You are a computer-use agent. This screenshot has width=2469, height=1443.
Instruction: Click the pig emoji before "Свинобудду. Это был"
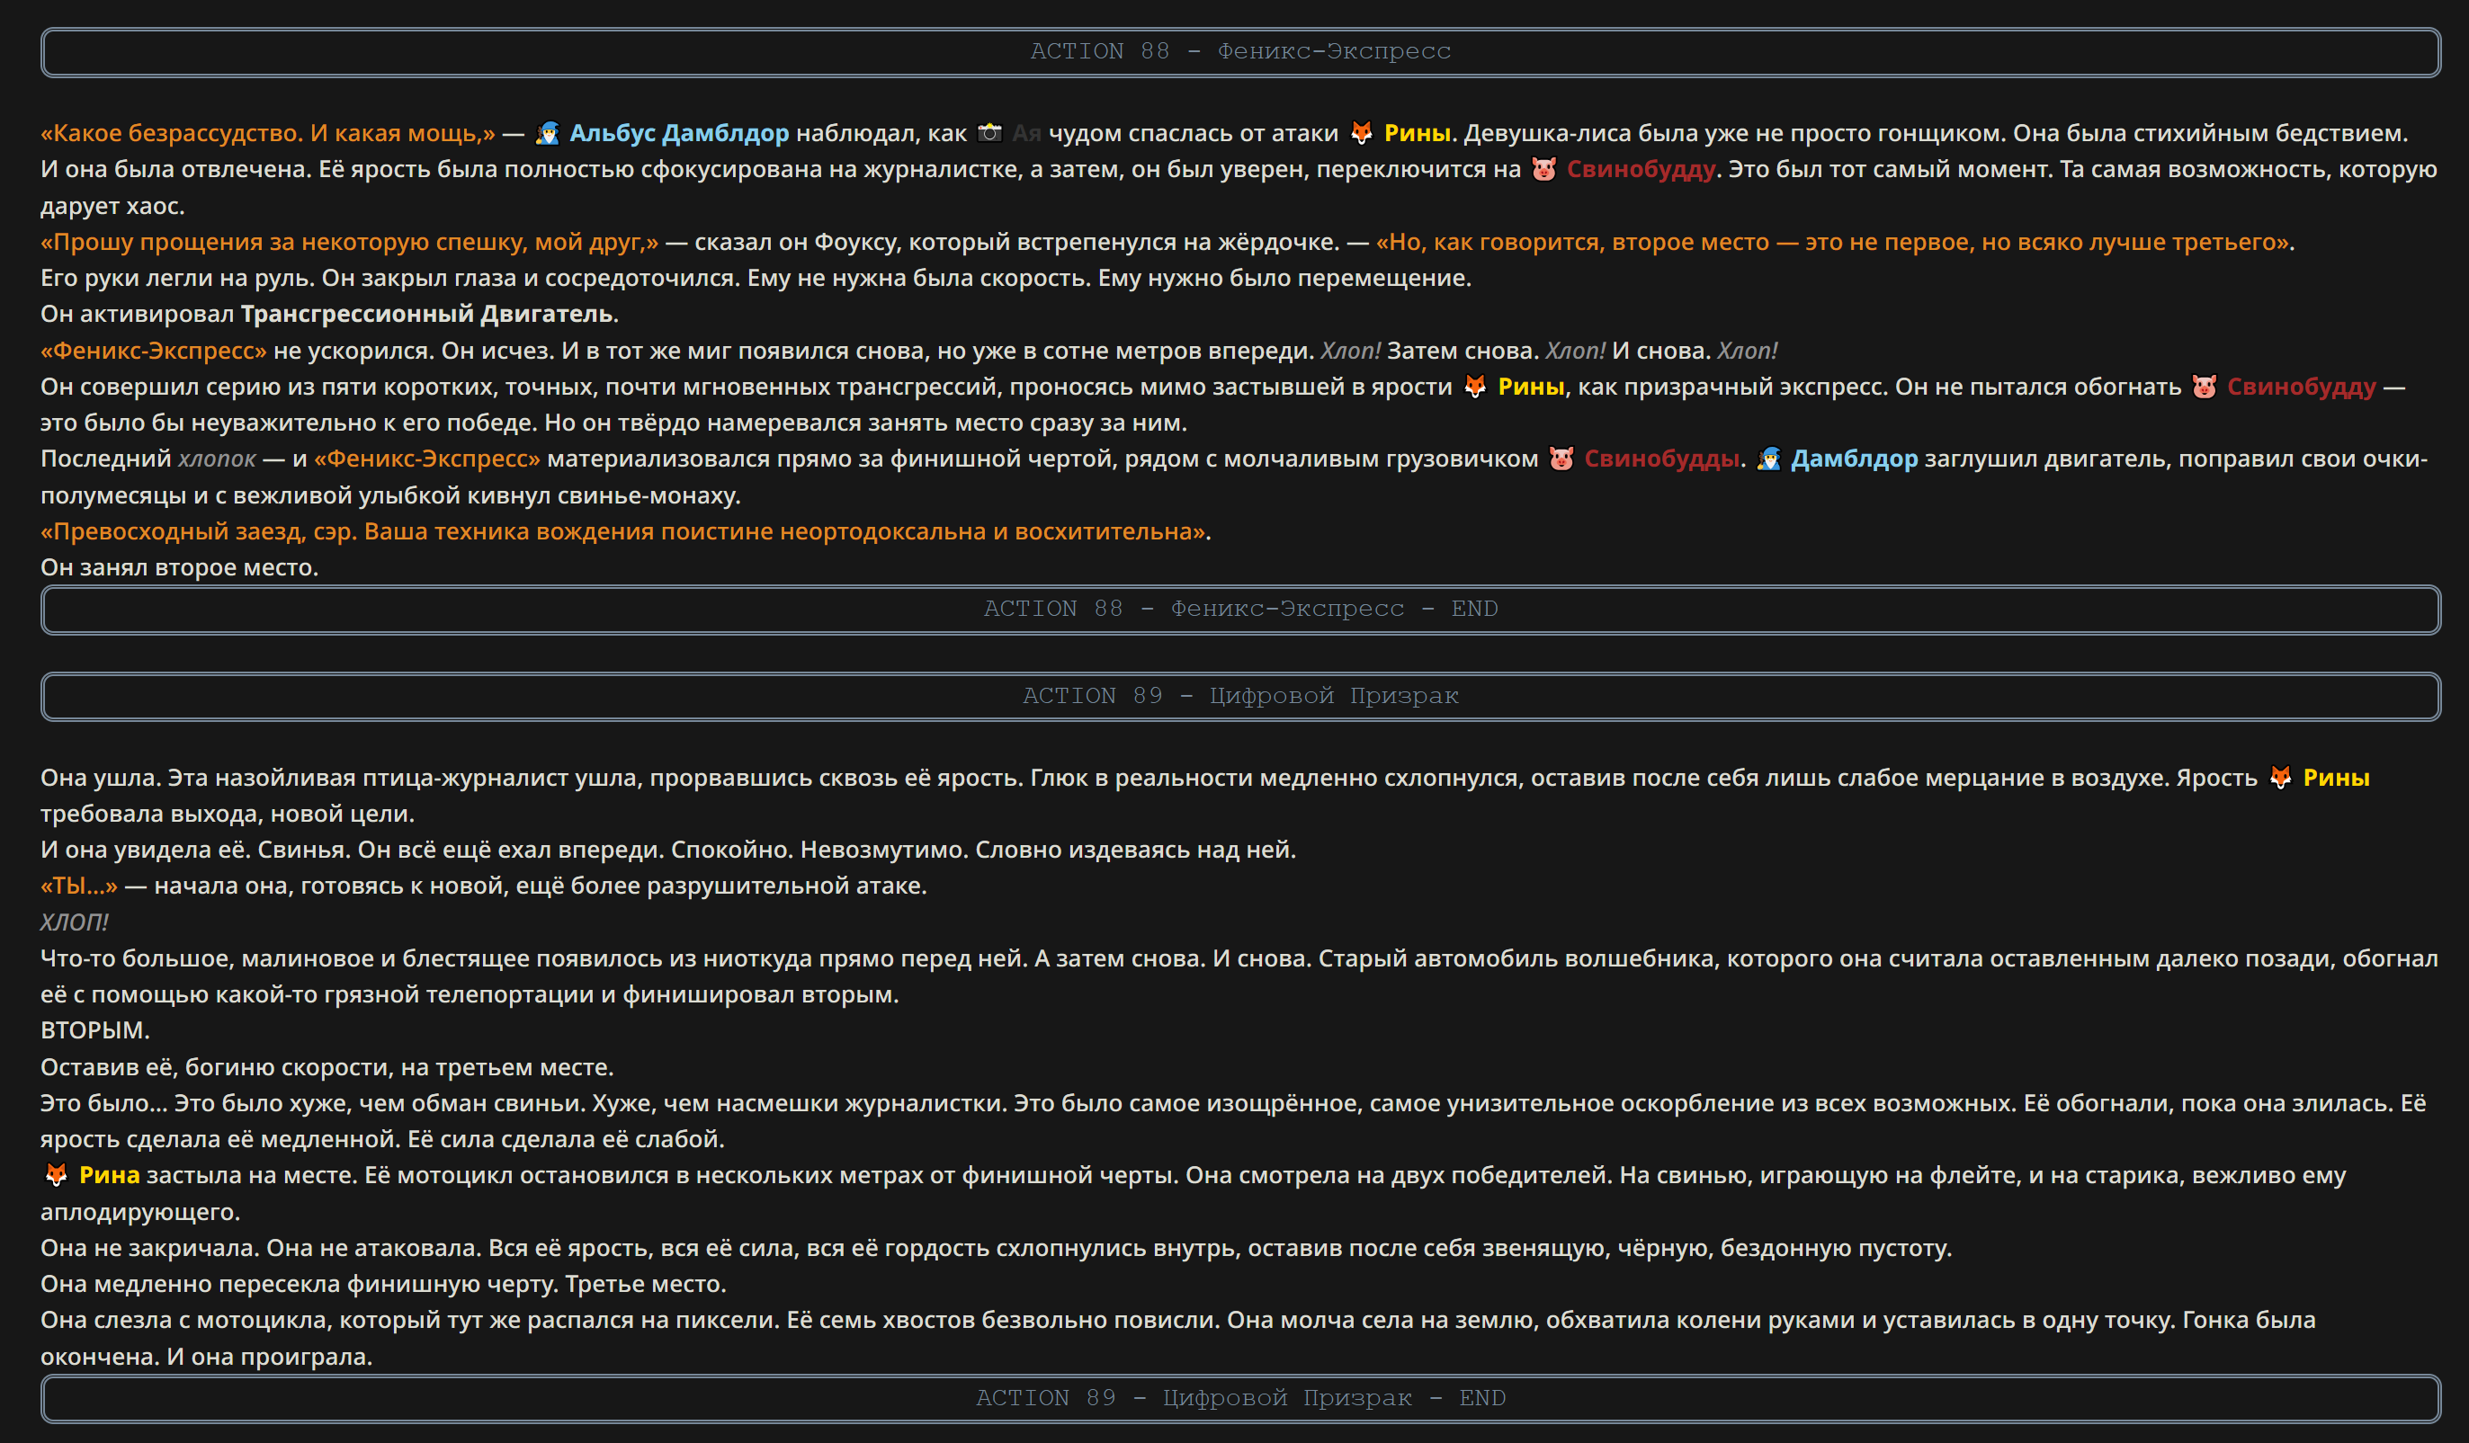[1543, 170]
